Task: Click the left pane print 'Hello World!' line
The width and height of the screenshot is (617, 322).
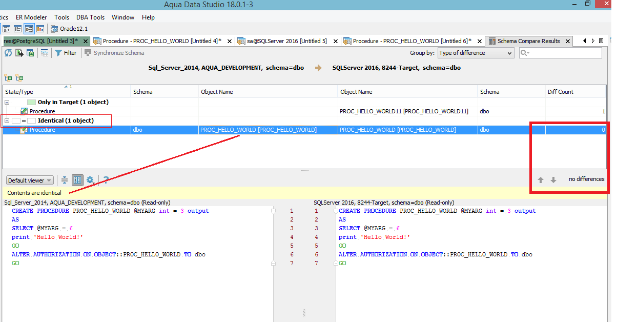Action: [x=47, y=237]
